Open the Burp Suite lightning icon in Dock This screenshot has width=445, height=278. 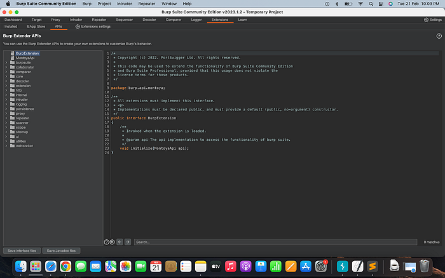343,267
